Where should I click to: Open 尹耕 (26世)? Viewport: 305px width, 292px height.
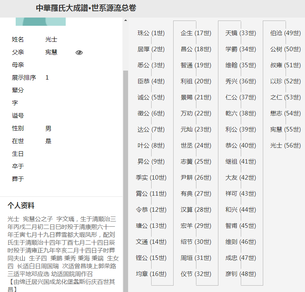click(x=196, y=178)
